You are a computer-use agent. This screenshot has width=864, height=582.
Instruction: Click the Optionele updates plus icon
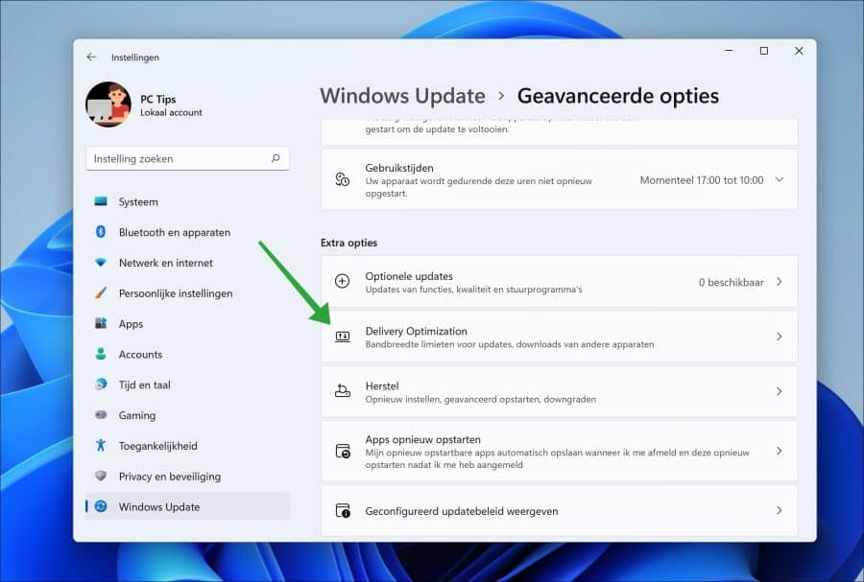(x=342, y=282)
